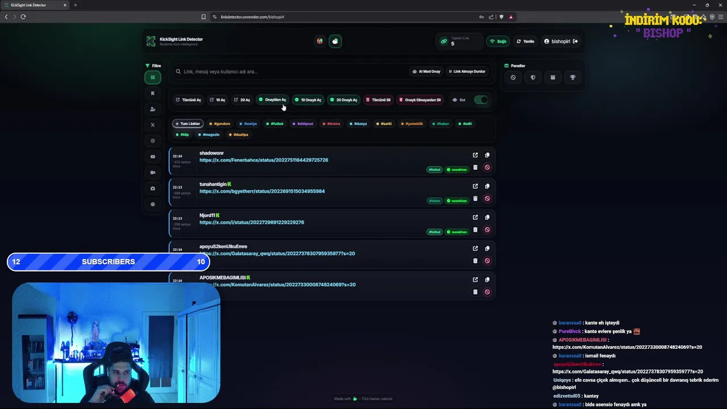Ban user tunahantigin
727x409 pixels.
coord(487,199)
